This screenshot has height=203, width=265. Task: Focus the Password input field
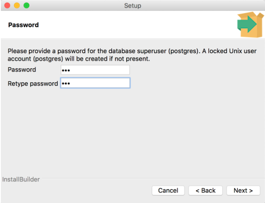[x=95, y=70]
